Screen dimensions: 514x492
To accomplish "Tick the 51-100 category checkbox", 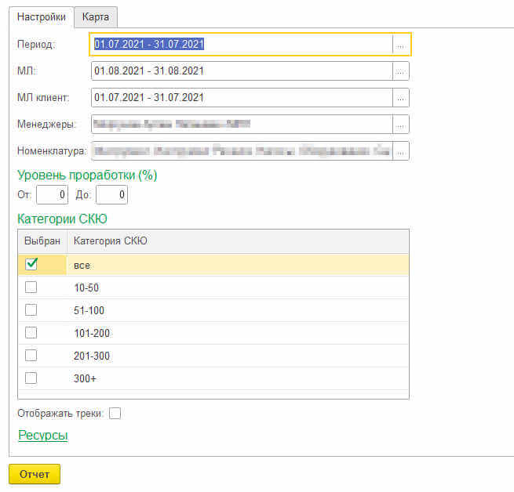I will pos(31,310).
